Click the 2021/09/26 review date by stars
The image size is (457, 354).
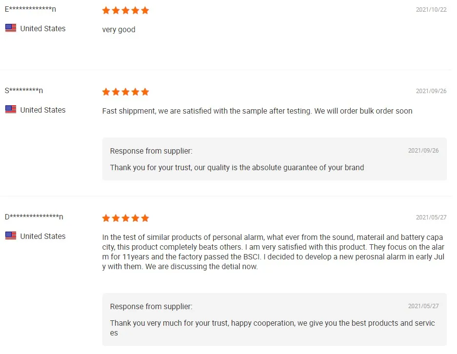431,91
